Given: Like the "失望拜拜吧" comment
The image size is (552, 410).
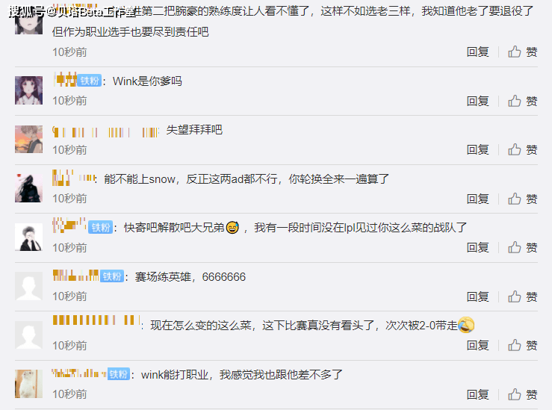Looking at the screenshot, I should click(x=522, y=149).
